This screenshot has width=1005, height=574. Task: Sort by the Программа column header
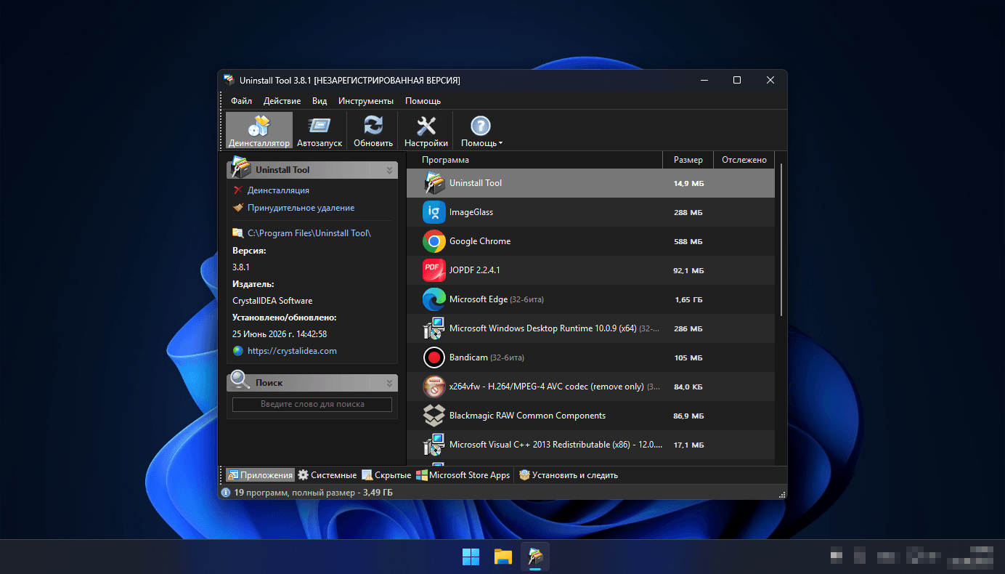tap(534, 160)
